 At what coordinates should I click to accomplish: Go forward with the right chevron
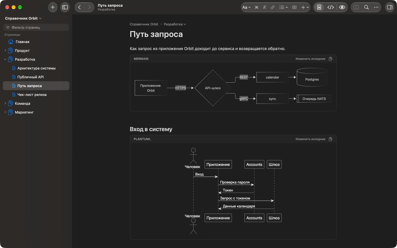click(89, 7)
